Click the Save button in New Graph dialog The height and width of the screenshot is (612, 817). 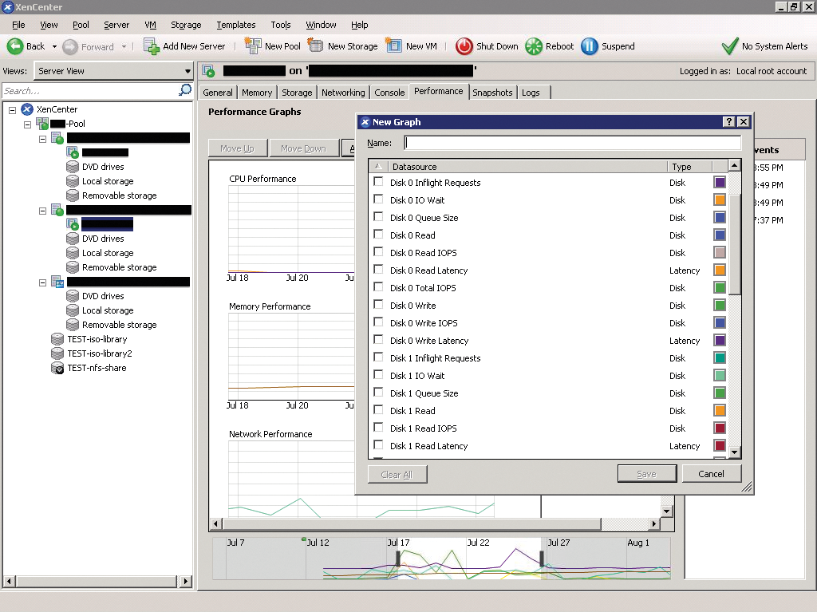[646, 473]
